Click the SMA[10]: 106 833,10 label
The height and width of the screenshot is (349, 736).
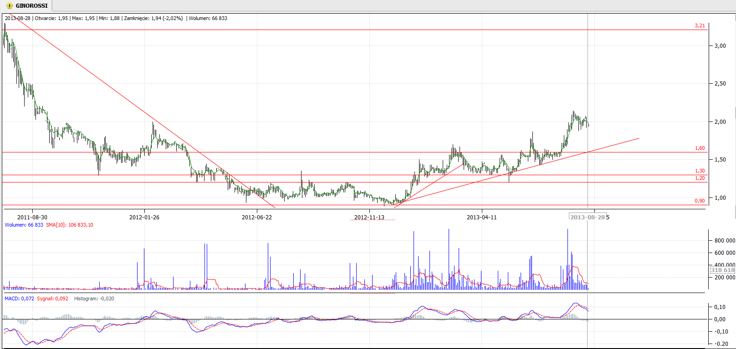pos(70,225)
